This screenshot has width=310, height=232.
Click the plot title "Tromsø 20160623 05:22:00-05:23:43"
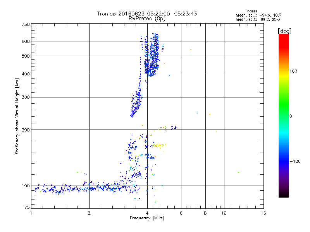[x=147, y=14]
